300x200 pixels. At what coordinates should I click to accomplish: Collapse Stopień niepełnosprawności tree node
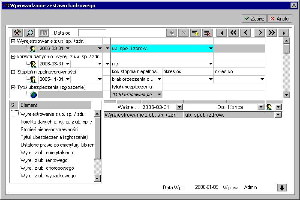(13, 72)
